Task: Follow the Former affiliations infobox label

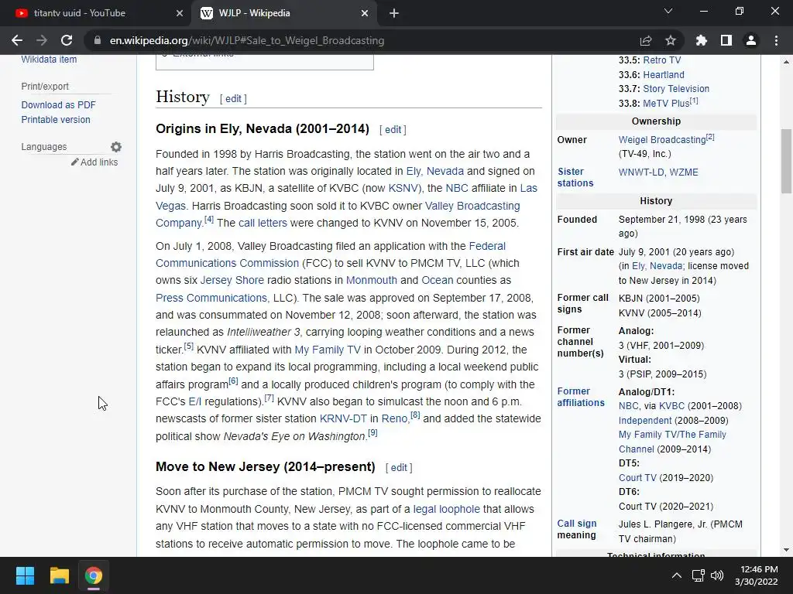Action: (x=581, y=397)
